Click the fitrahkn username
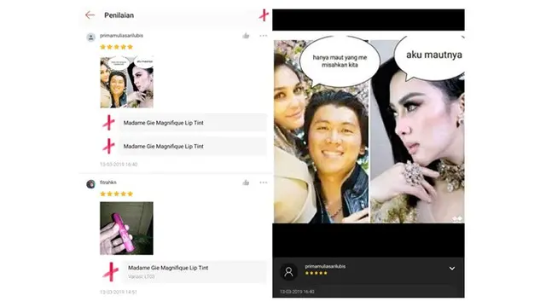546x307 pixels. pos(108,182)
